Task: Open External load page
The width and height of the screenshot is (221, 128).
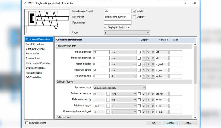Action: [x=33, y=58]
